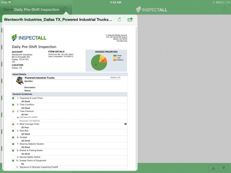Tap the Daily Pre-Shift Inspection report heading

(34, 47)
